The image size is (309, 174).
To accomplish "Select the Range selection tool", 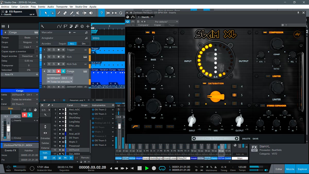I will [52, 13].
